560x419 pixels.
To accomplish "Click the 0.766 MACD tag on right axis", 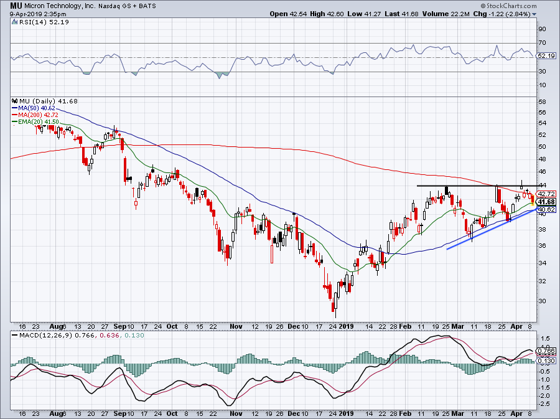I will click(546, 351).
